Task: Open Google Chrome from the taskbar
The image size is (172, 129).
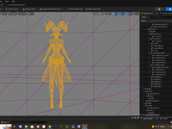Action: pyautogui.click(x=50, y=126)
